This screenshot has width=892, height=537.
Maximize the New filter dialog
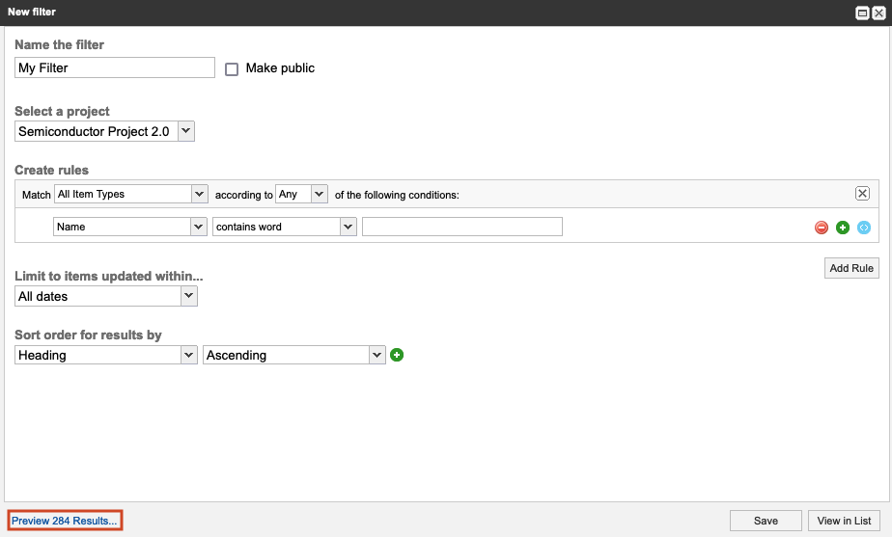point(861,13)
